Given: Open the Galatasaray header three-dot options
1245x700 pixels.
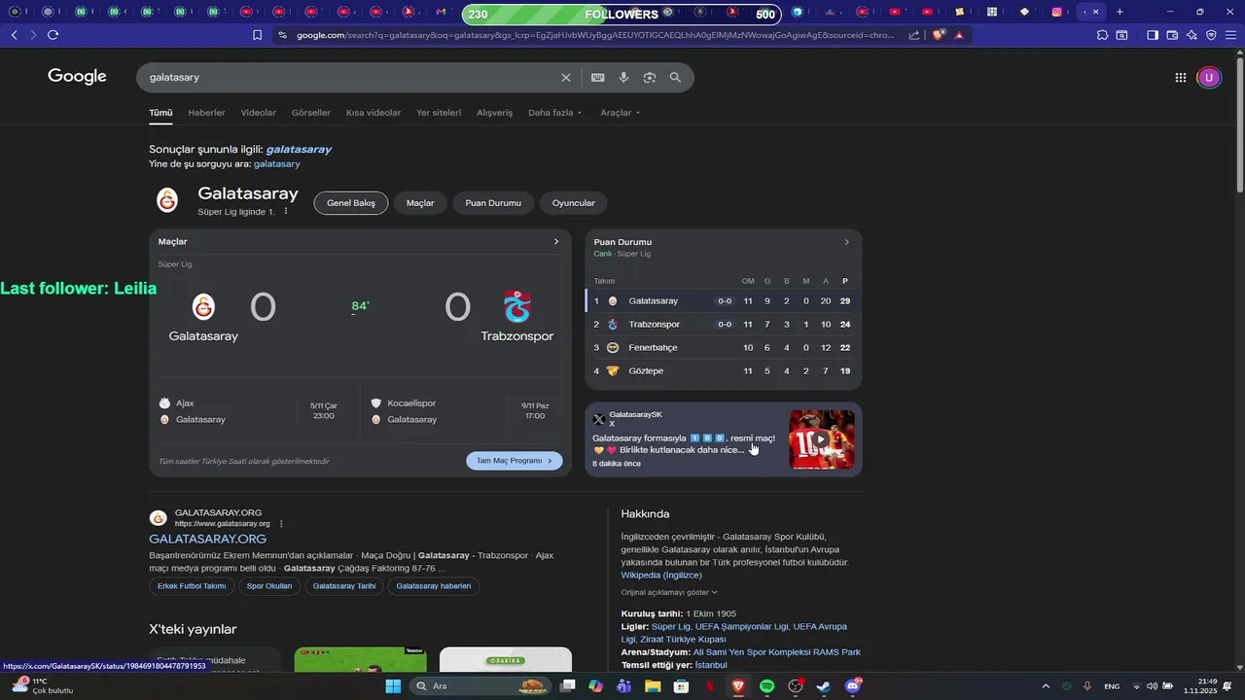Looking at the screenshot, I should tap(286, 211).
